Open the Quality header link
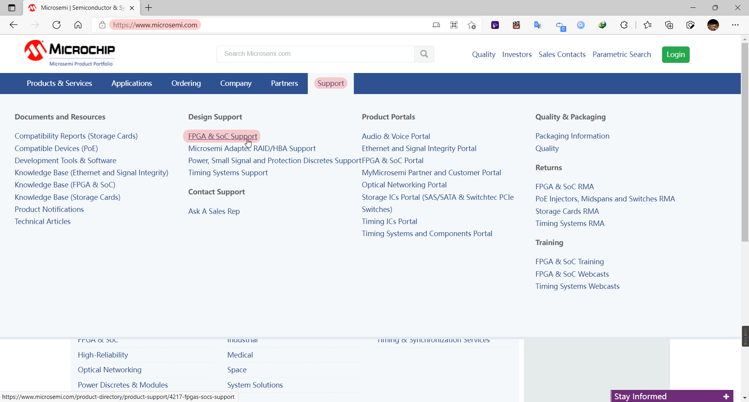749x402 pixels. coord(484,54)
